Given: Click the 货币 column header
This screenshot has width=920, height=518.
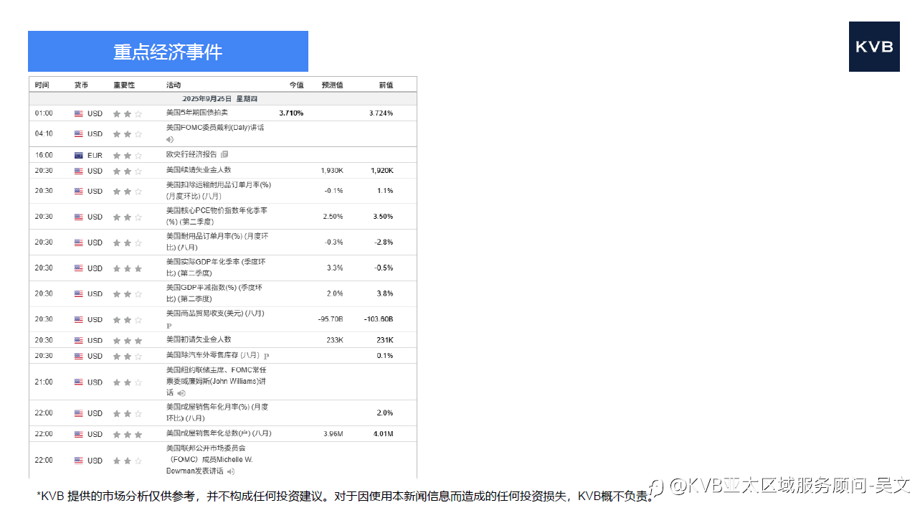Looking at the screenshot, I should [x=82, y=85].
